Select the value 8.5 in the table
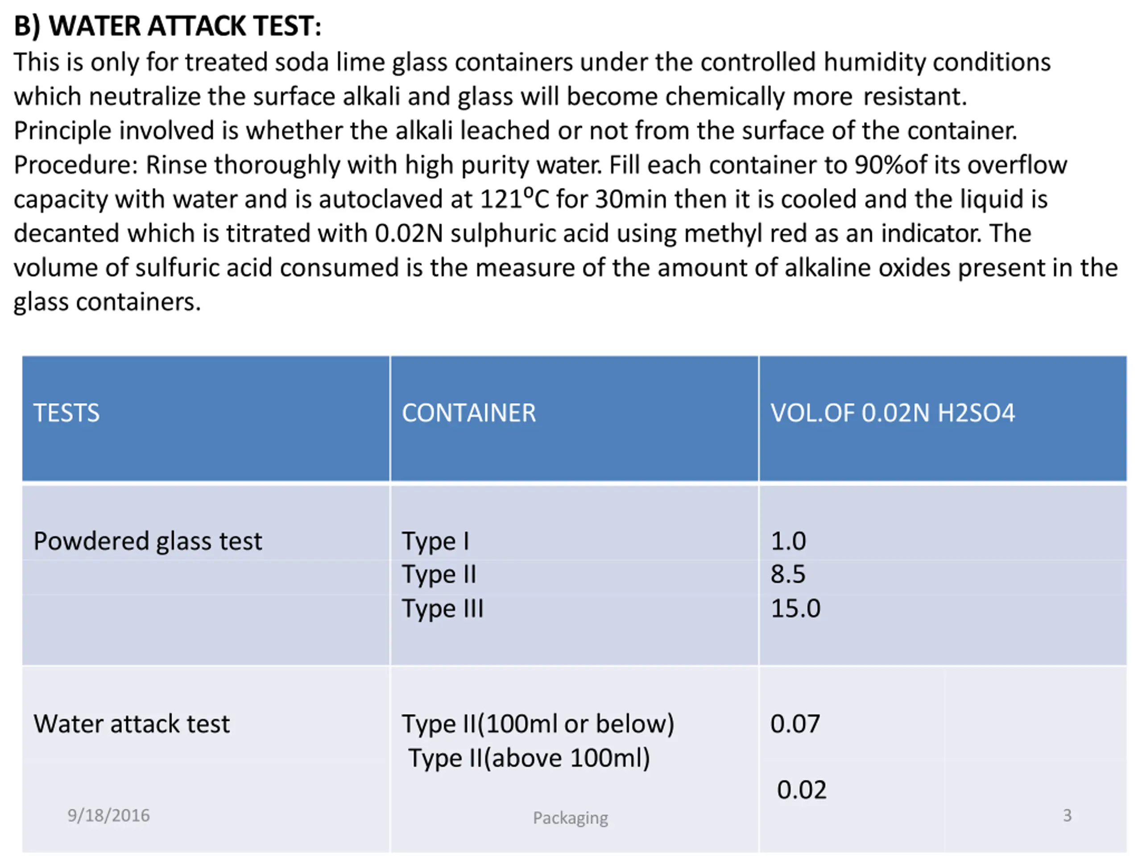Viewport: 1142px width, 856px height. [788, 574]
